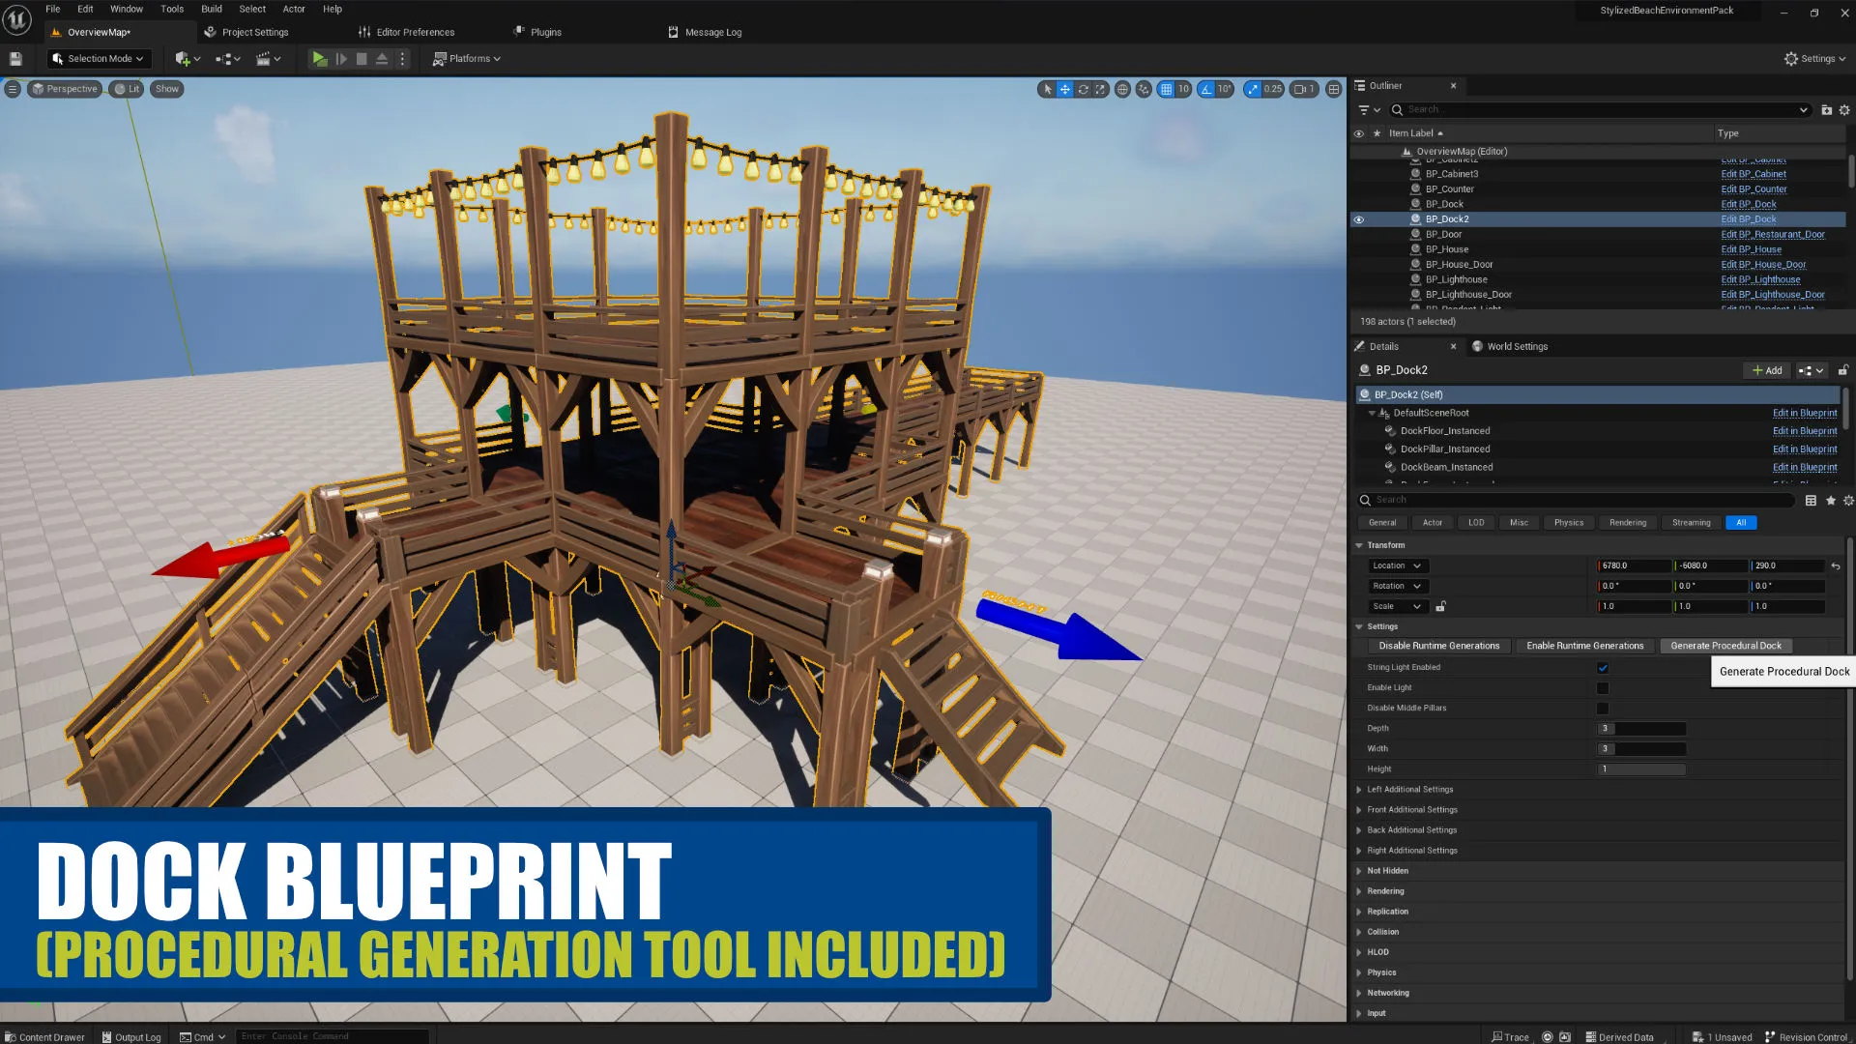Select the scale transform tool in viewport
Viewport: 1856px width, 1044px height.
pos(1100,89)
